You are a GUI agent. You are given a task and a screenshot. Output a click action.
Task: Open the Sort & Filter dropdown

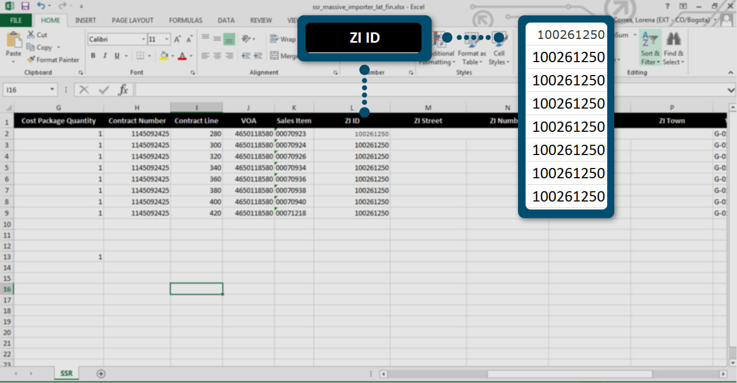pyautogui.click(x=650, y=49)
